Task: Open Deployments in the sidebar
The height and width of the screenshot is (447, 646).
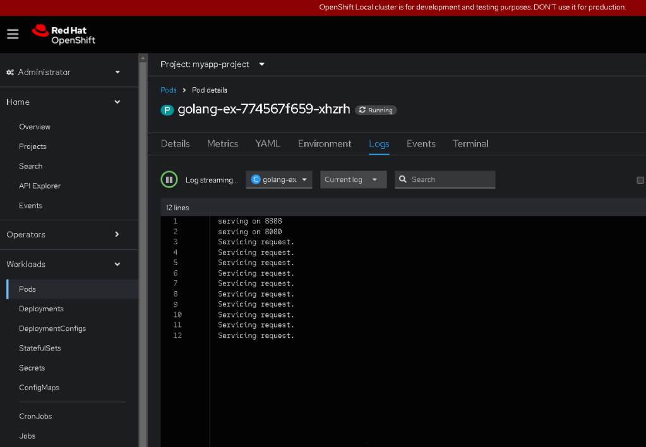Action: click(x=41, y=309)
